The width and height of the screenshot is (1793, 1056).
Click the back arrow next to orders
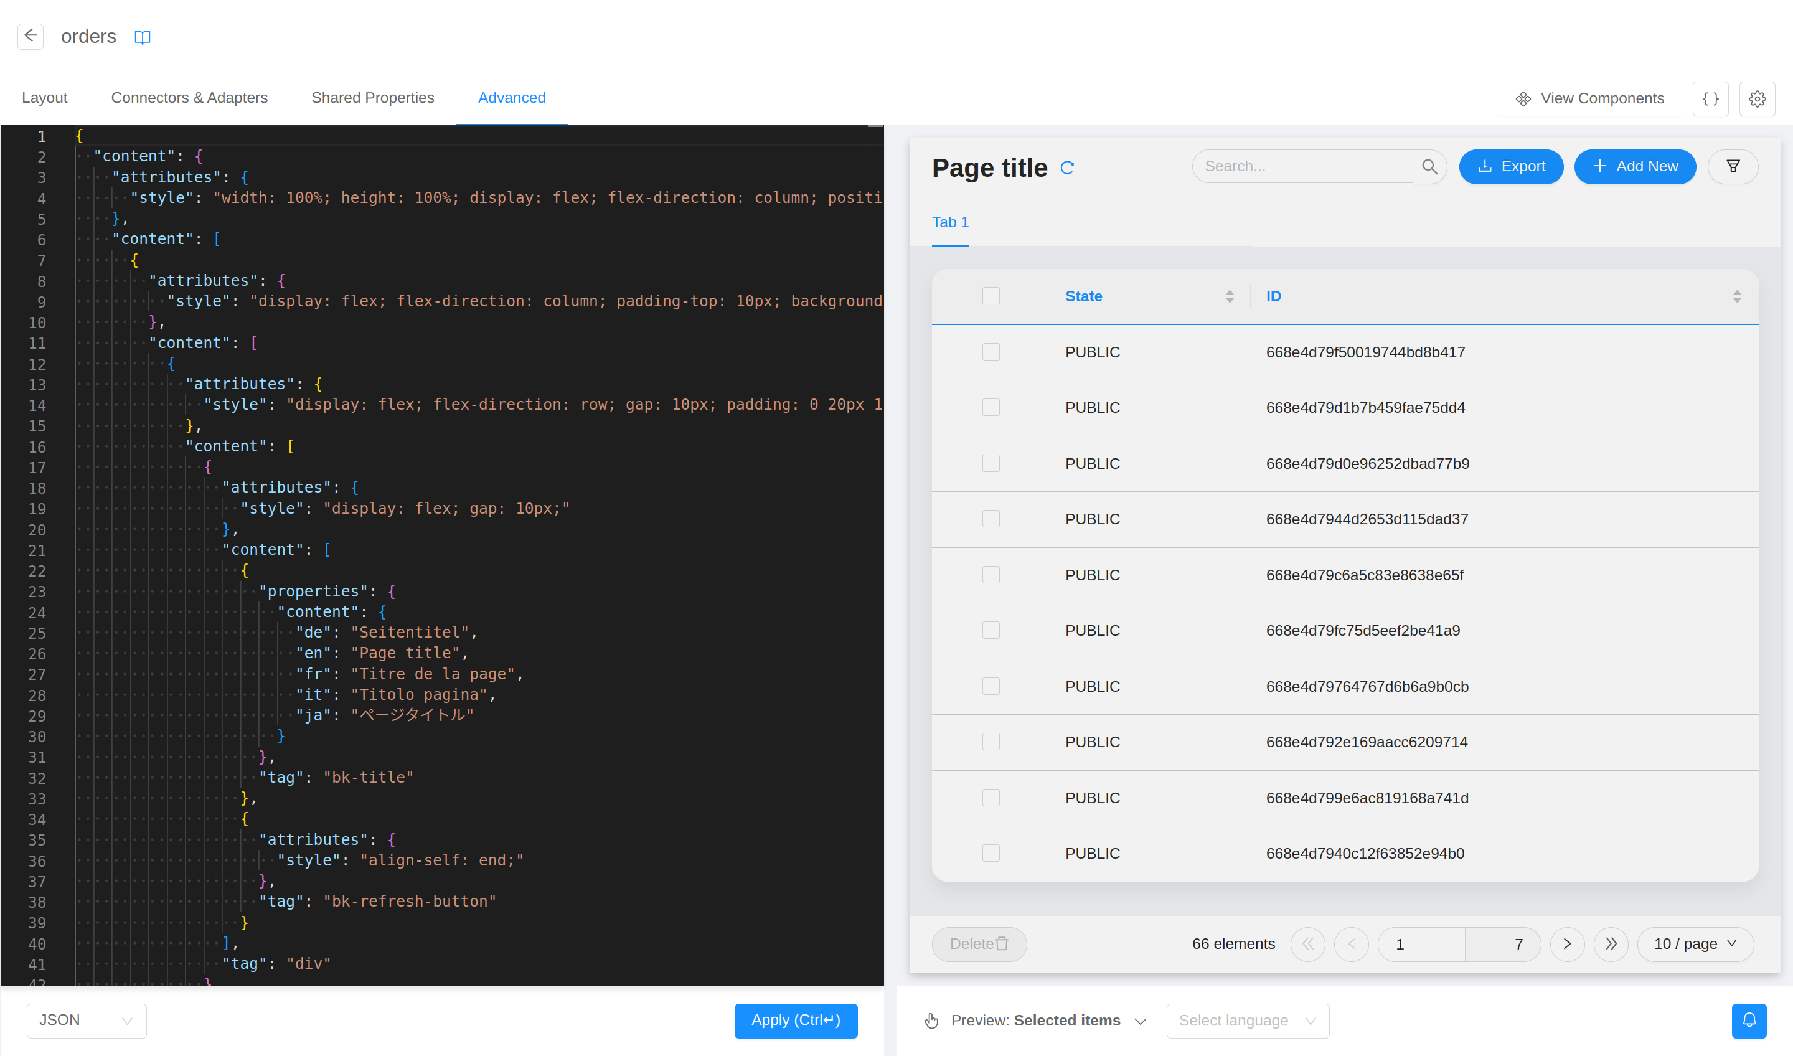click(30, 35)
